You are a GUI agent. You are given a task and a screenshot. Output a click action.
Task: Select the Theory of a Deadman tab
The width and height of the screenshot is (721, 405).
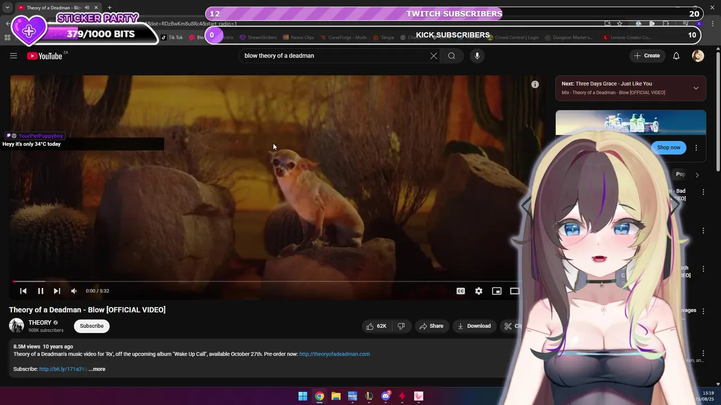coord(57,8)
